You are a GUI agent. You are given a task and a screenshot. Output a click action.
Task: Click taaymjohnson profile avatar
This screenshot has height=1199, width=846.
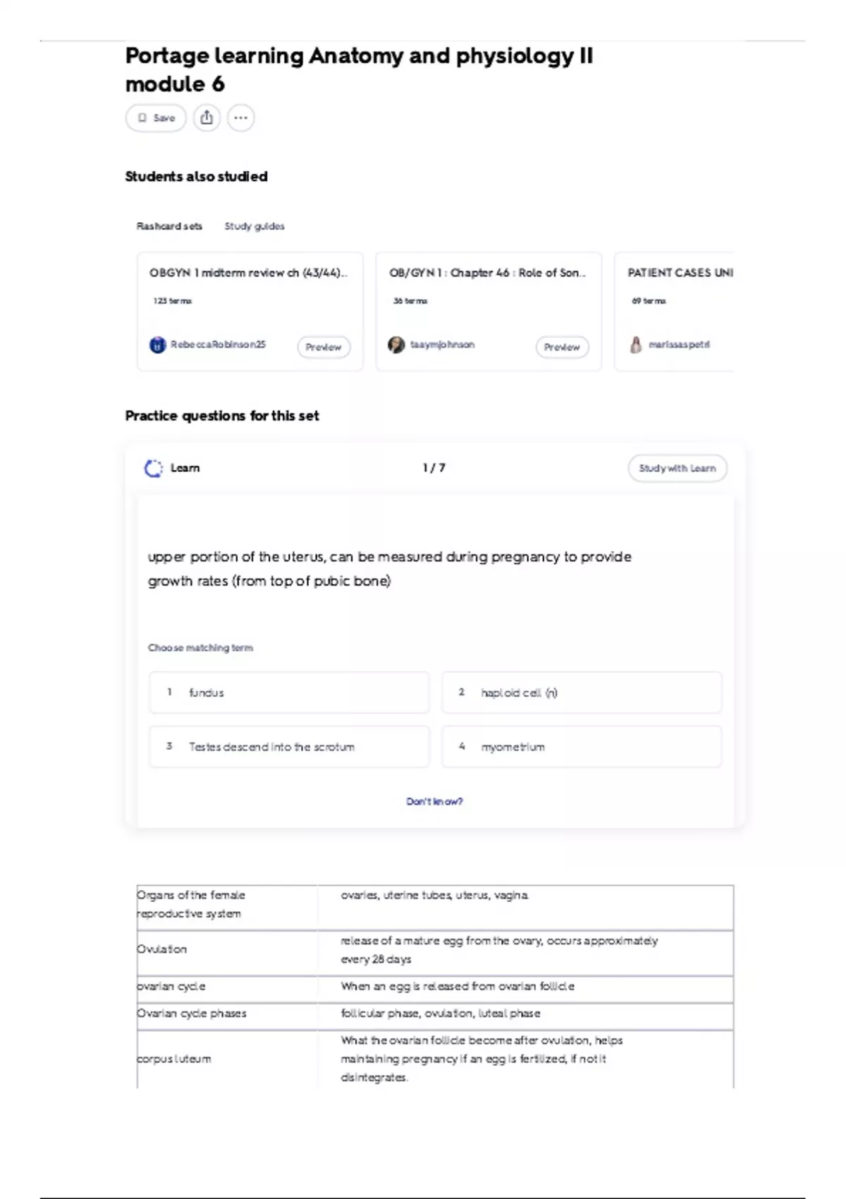tap(396, 345)
